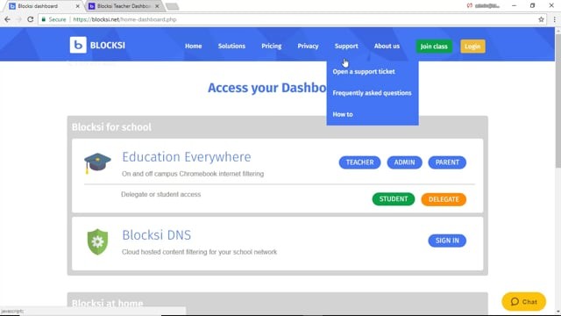Image resolution: width=561 pixels, height=316 pixels.
Task: Click the Blocksi DNS heading
Action: [x=156, y=235]
